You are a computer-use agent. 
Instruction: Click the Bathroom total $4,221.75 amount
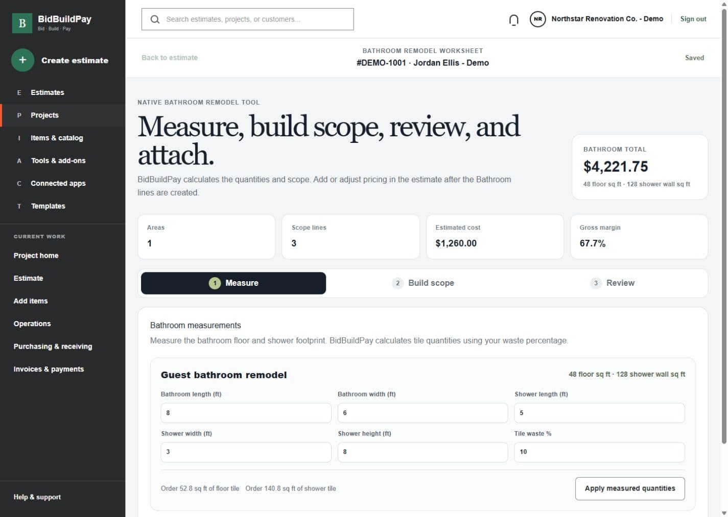point(616,167)
